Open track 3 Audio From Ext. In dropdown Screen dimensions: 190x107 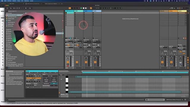pyautogui.click(x=88, y=41)
